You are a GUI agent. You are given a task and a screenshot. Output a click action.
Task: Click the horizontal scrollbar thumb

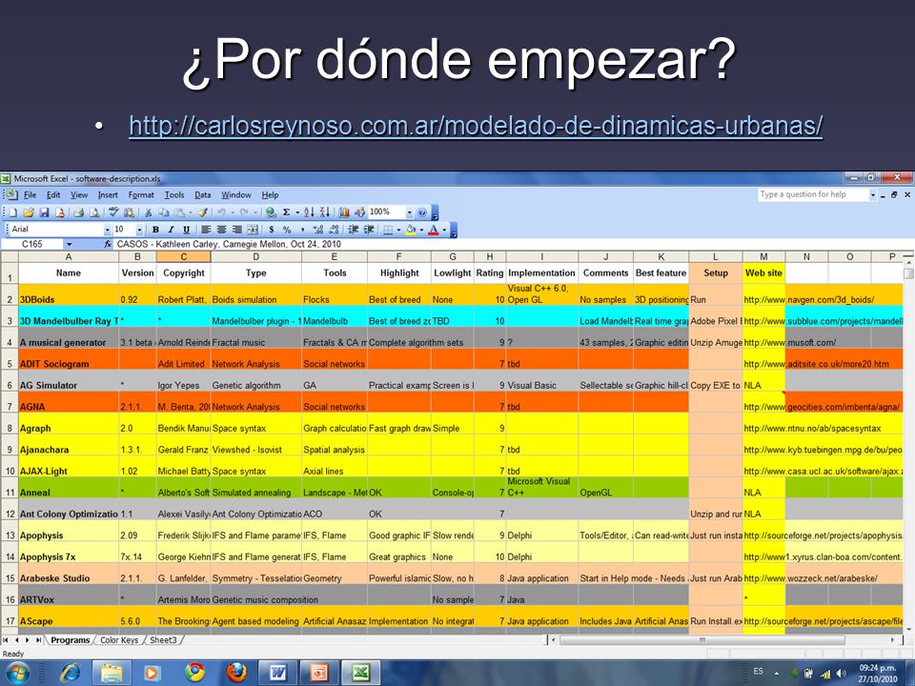(702, 640)
